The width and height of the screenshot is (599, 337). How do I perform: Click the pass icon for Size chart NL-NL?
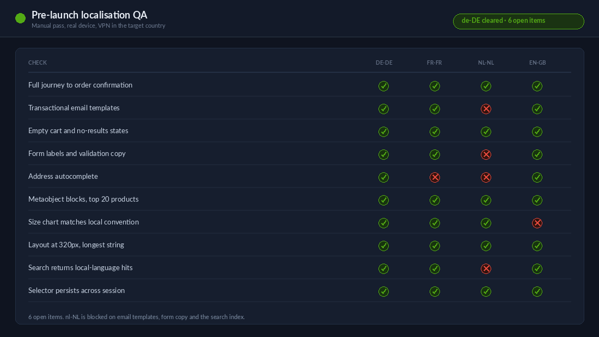pyautogui.click(x=486, y=223)
